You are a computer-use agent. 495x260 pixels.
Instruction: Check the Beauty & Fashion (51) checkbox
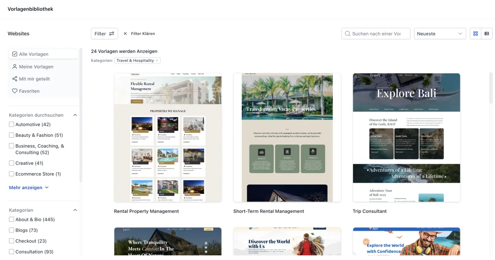point(12,135)
